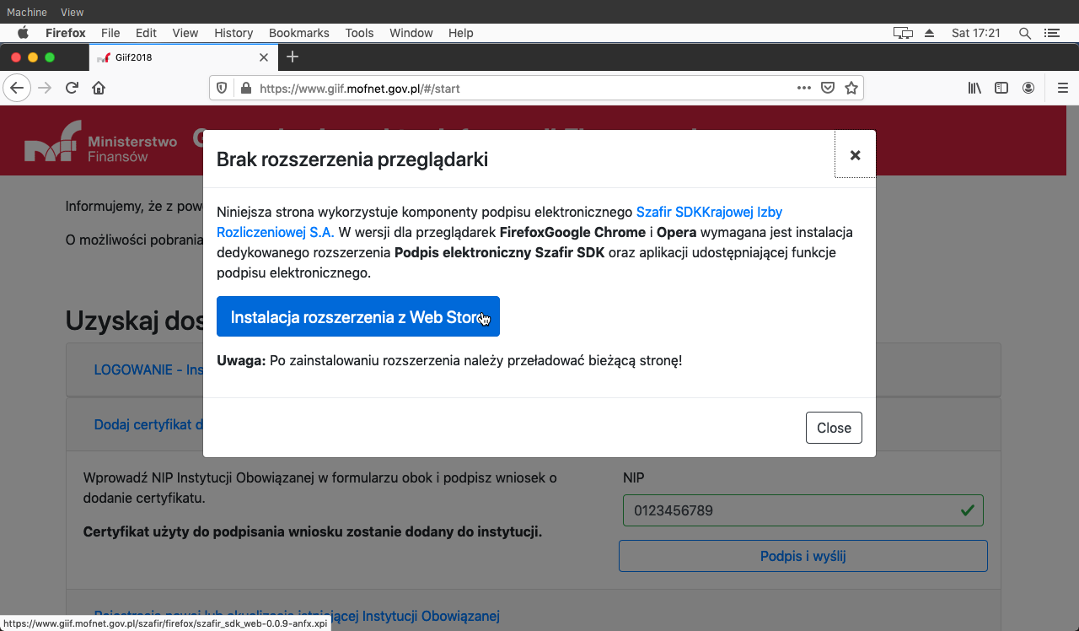Bookmark this page with star icon
The width and height of the screenshot is (1079, 631).
[851, 88]
